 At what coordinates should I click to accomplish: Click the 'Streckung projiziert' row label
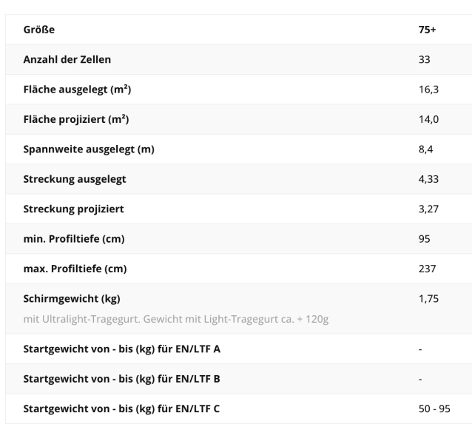click(73, 209)
